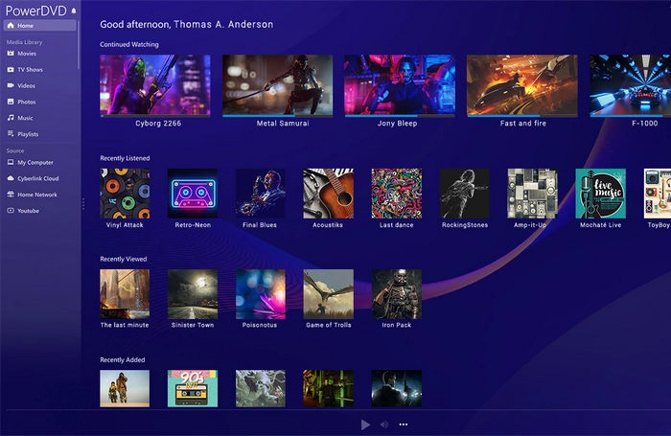Click the sidebar vertical scrollbar
Image resolution: width=671 pixels, height=436 pixels.
(79, 44)
